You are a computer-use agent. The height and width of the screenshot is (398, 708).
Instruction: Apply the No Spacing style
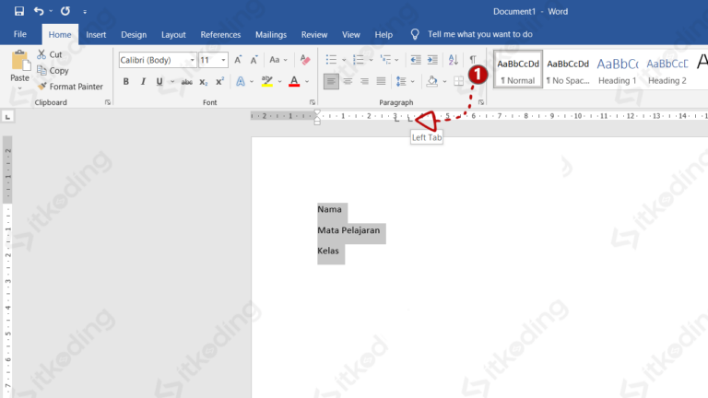568,69
